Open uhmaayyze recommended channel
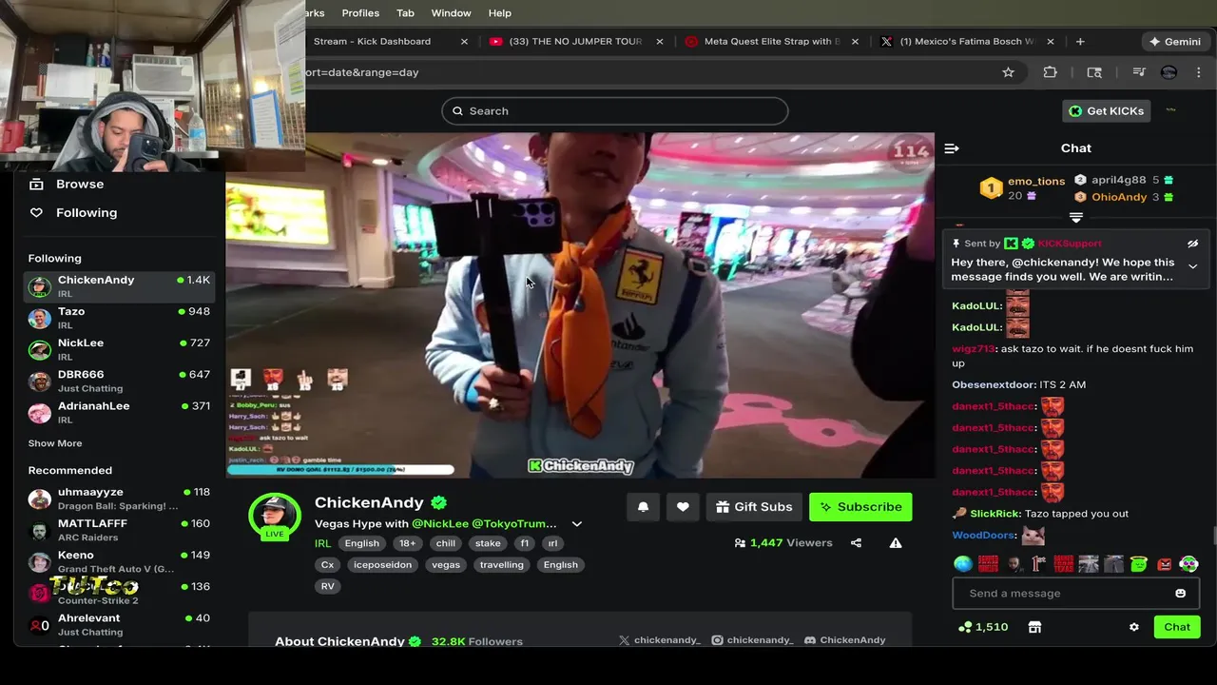 coord(119,499)
